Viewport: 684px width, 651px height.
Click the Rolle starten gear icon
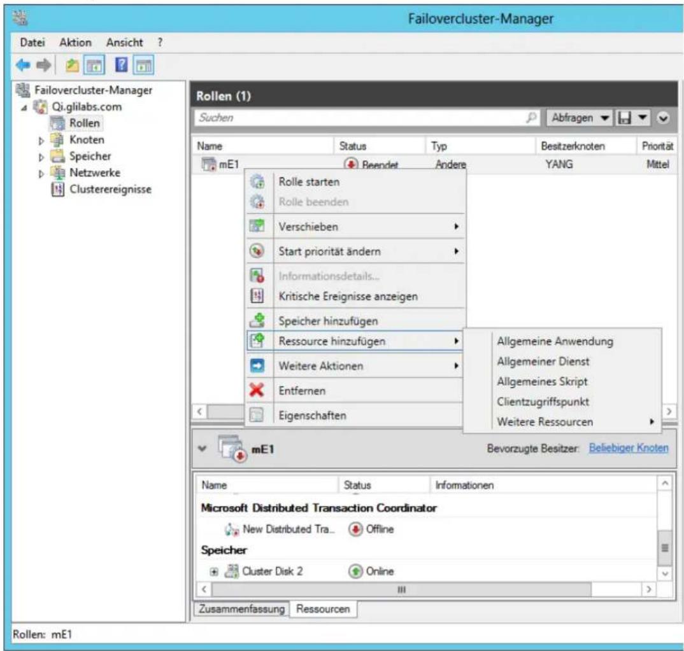click(x=257, y=181)
